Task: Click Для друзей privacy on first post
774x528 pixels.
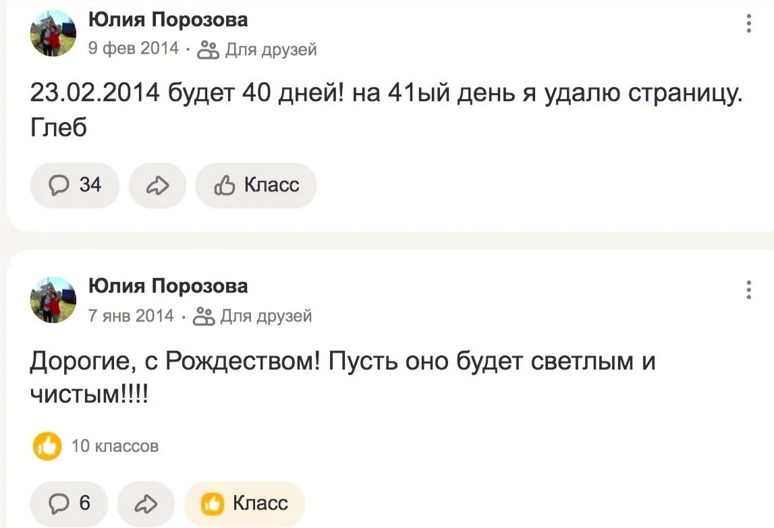Action: (x=256, y=49)
